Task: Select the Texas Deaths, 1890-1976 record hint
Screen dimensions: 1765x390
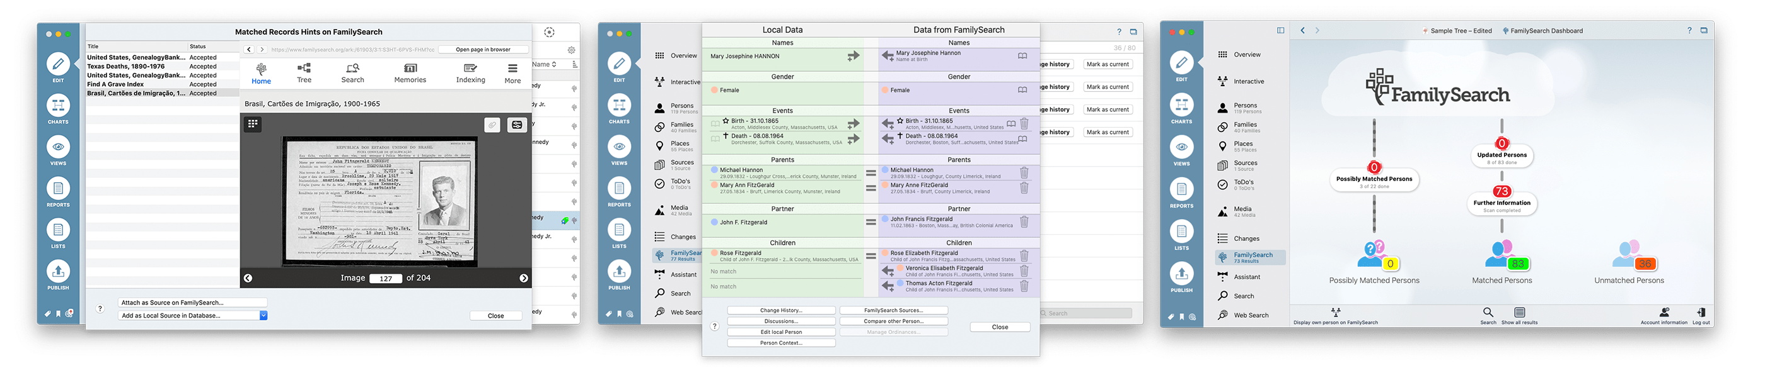Action: 163,67
